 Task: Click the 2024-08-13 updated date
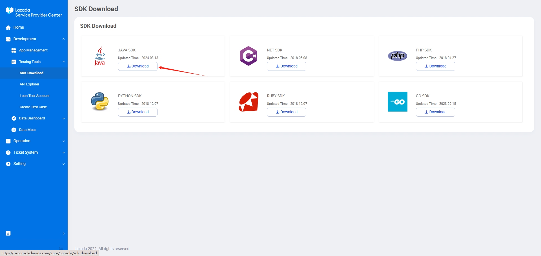[x=150, y=58]
